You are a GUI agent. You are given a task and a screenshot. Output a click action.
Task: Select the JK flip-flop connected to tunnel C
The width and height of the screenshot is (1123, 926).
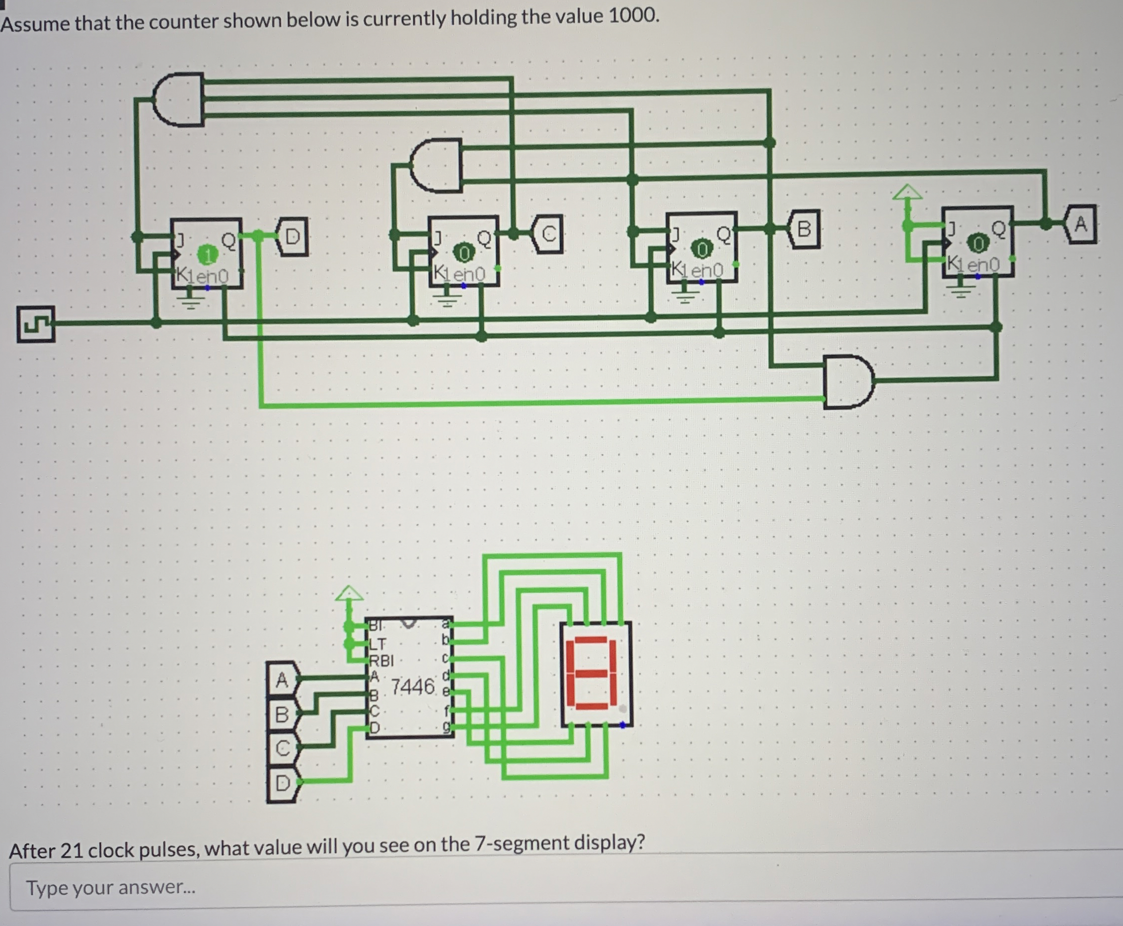pyautogui.click(x=463, y=251)
